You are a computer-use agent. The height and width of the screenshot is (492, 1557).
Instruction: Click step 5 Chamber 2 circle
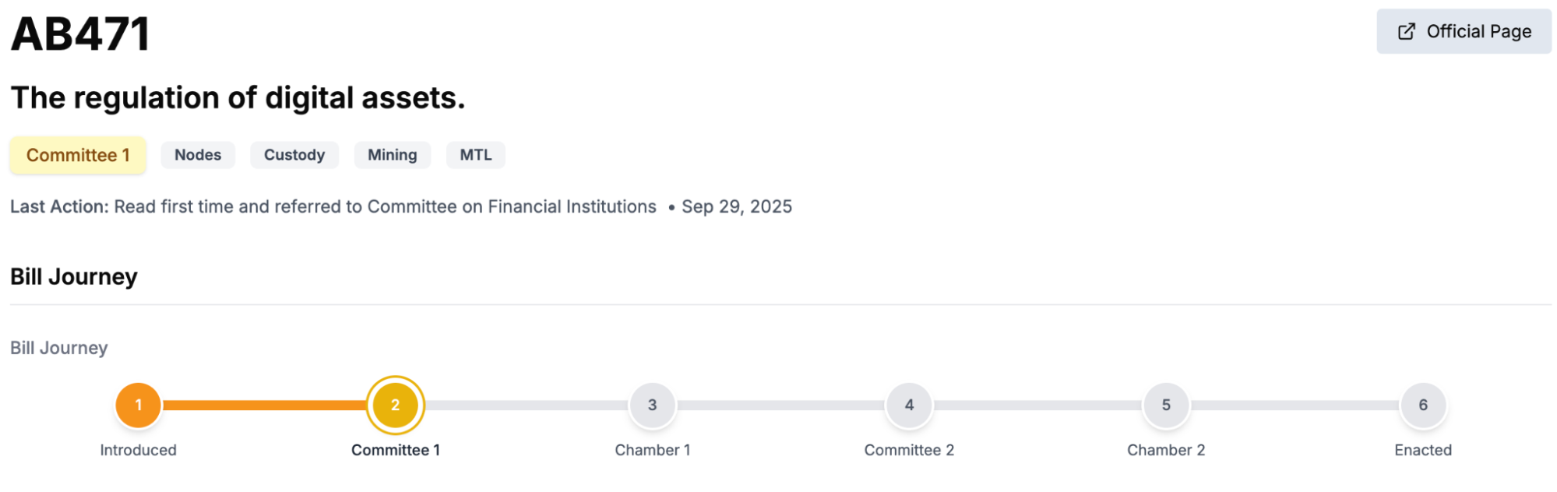click(1166, 405)
